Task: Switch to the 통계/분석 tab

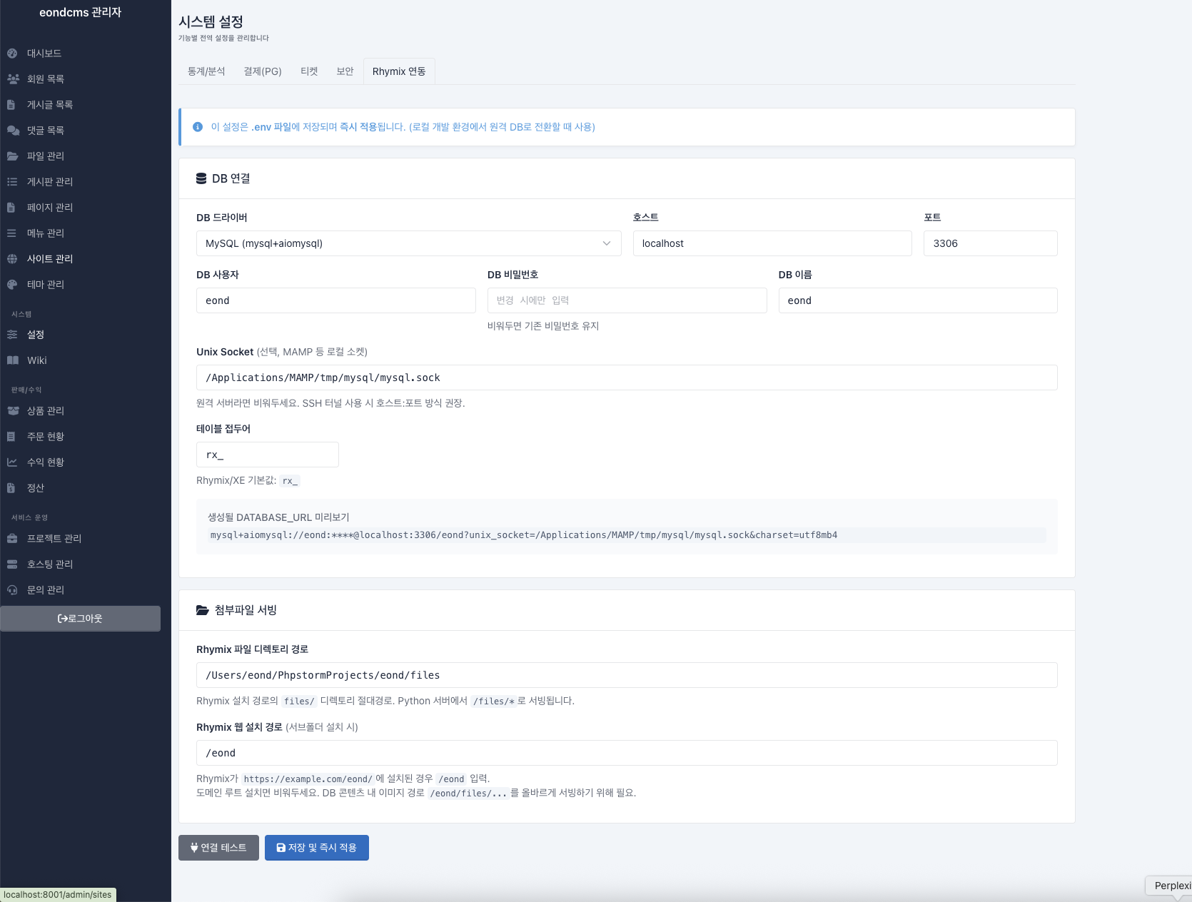Action: click(206, 71)
